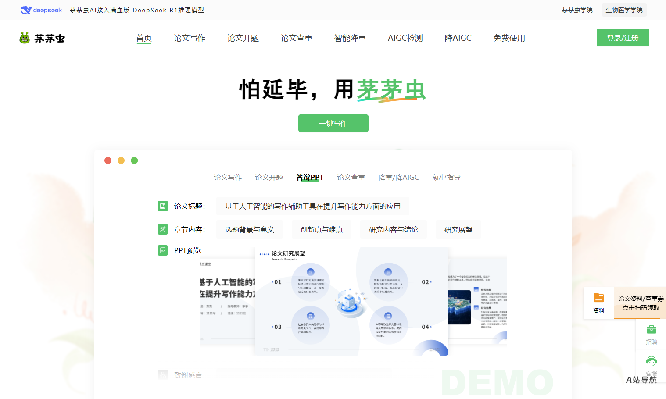Viewport: 666px width, 399px height.
Task: Switch to the 就业指导 demo tab
Action: point(447,177)
